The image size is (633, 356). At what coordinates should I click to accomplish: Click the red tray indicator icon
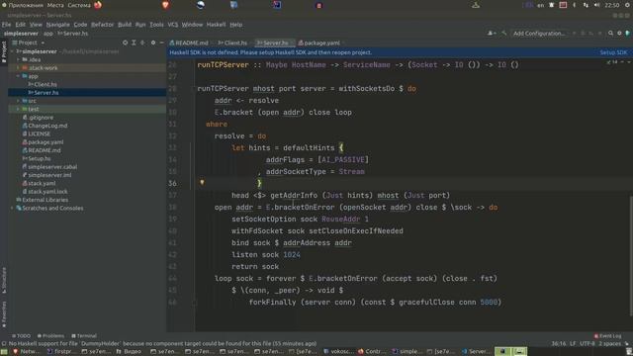tap(563, 5)
